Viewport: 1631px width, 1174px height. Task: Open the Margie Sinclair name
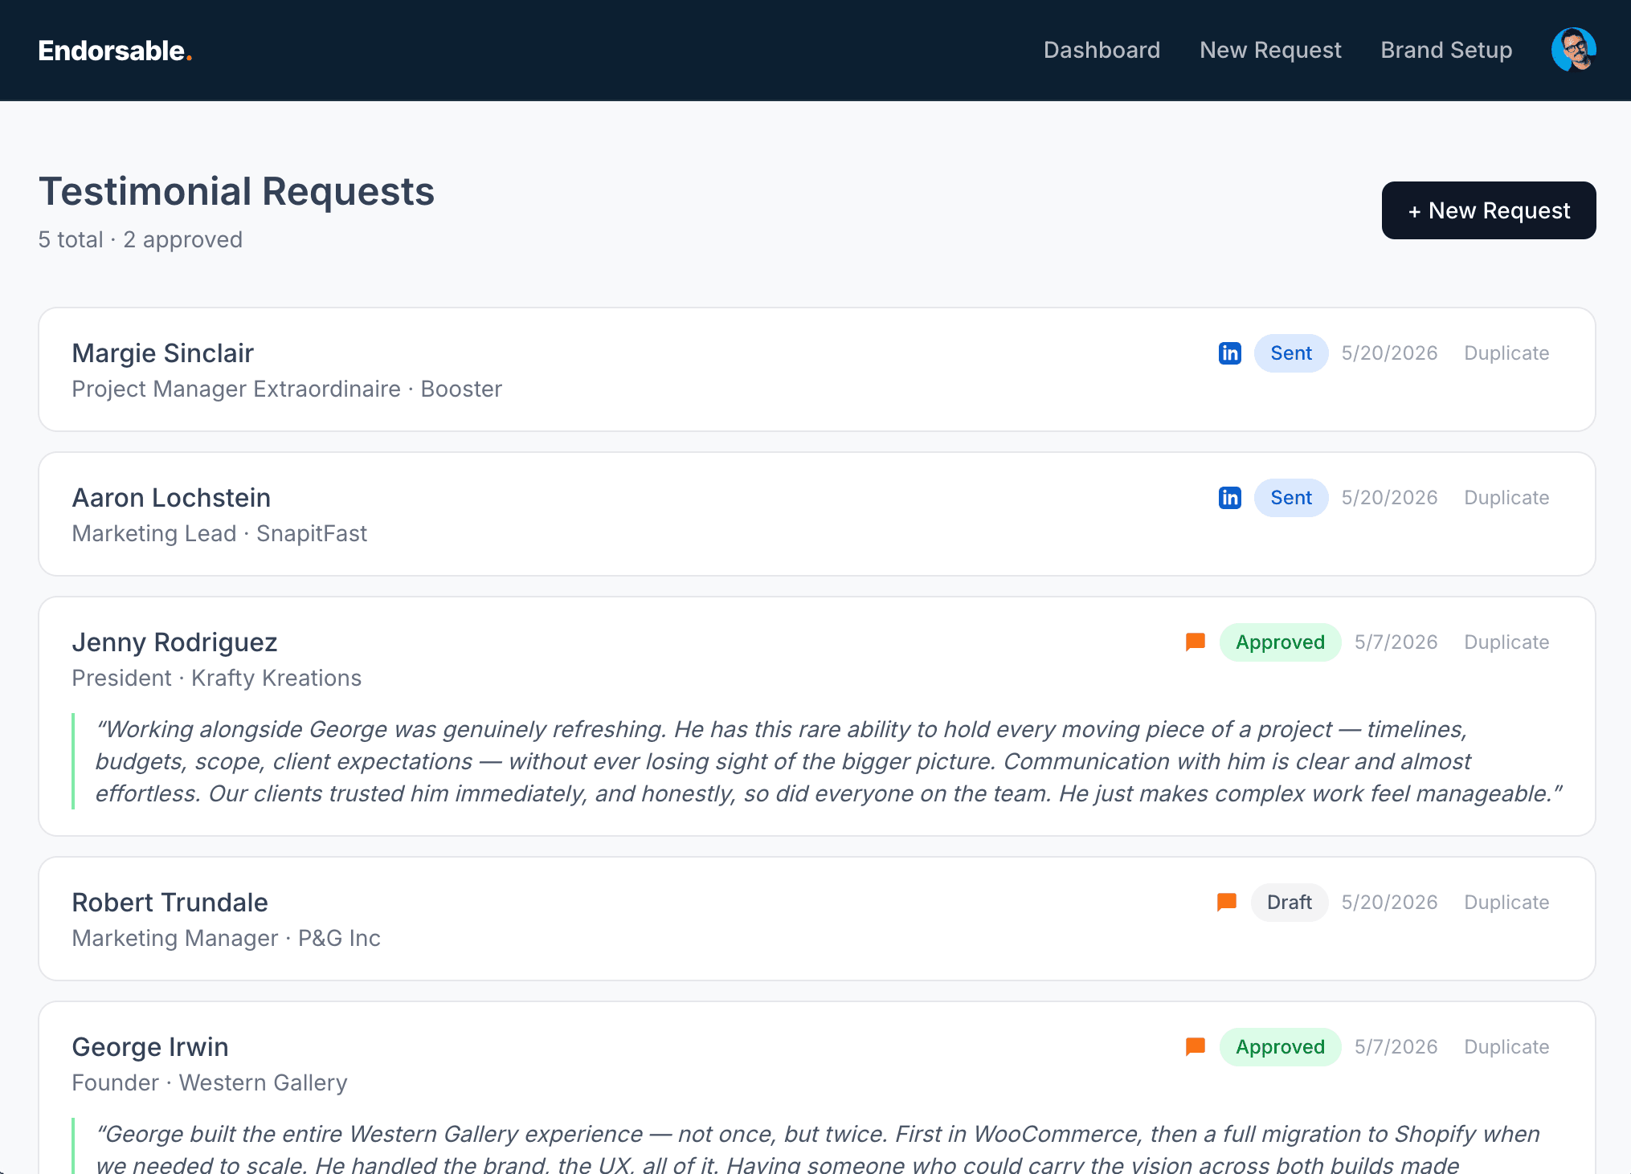163,353
